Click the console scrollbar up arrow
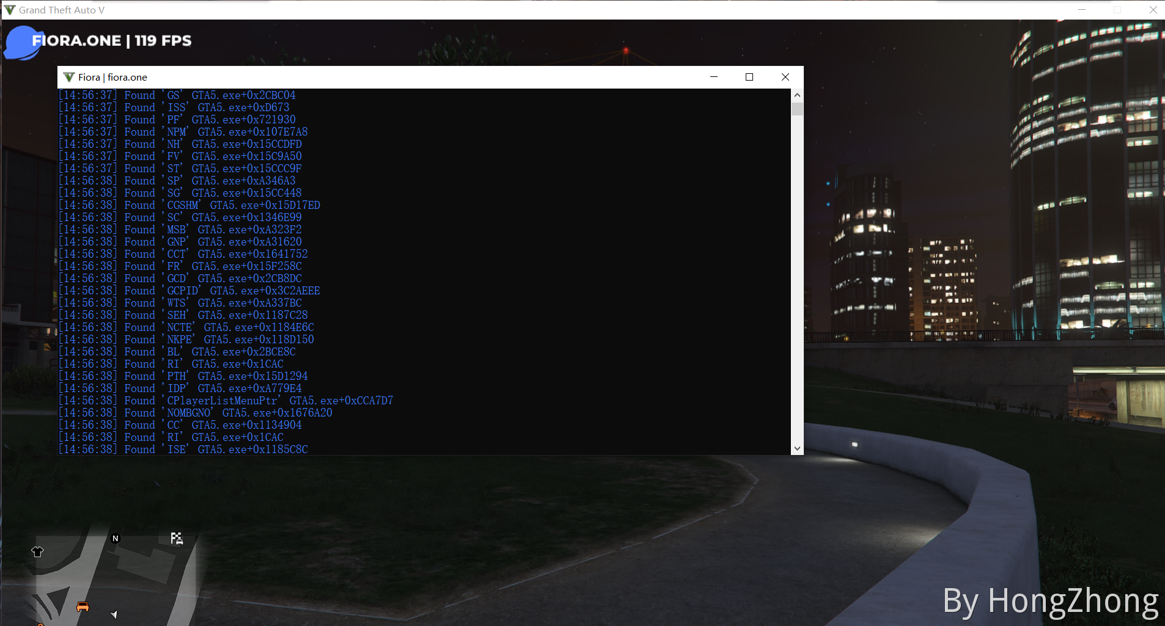Screen dimensions: 1165x626 pyautogui.click(x=797, y=95)
